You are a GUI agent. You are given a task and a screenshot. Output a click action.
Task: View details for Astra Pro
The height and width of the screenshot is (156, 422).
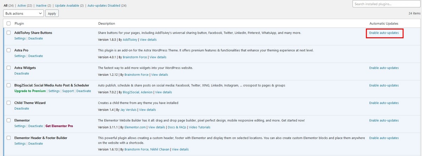pyautogui.click(x=158, y=57)
